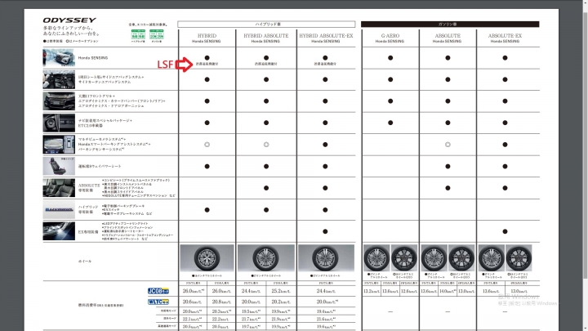Click the ABSOLUTE·EX gasoline column header
Screen dimensions: 588x331
point(505,38)
